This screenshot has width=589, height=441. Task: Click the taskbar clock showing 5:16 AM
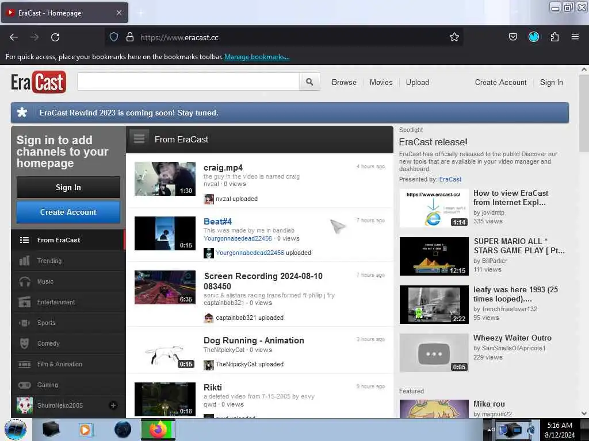[x=560, y=430]
